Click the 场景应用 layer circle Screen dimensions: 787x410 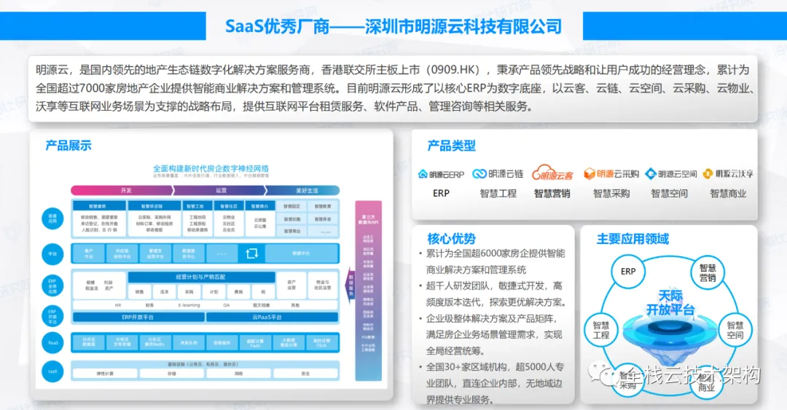click(x=52, y=218)
